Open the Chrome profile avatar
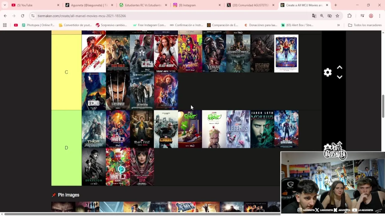This screenshot has height=216, width=385. click(x=371, y=16)
